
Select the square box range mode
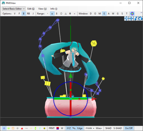point(52,14)
